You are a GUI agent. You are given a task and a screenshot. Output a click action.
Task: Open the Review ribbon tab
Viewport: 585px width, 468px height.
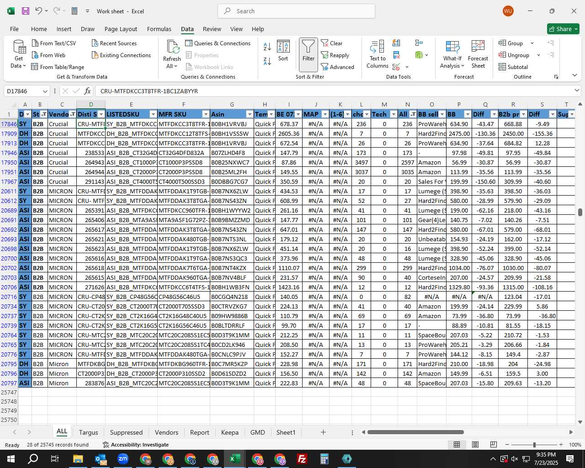[x=212, y=29]
